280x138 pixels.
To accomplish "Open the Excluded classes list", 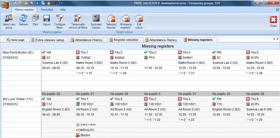I will [x=96, y=20].
